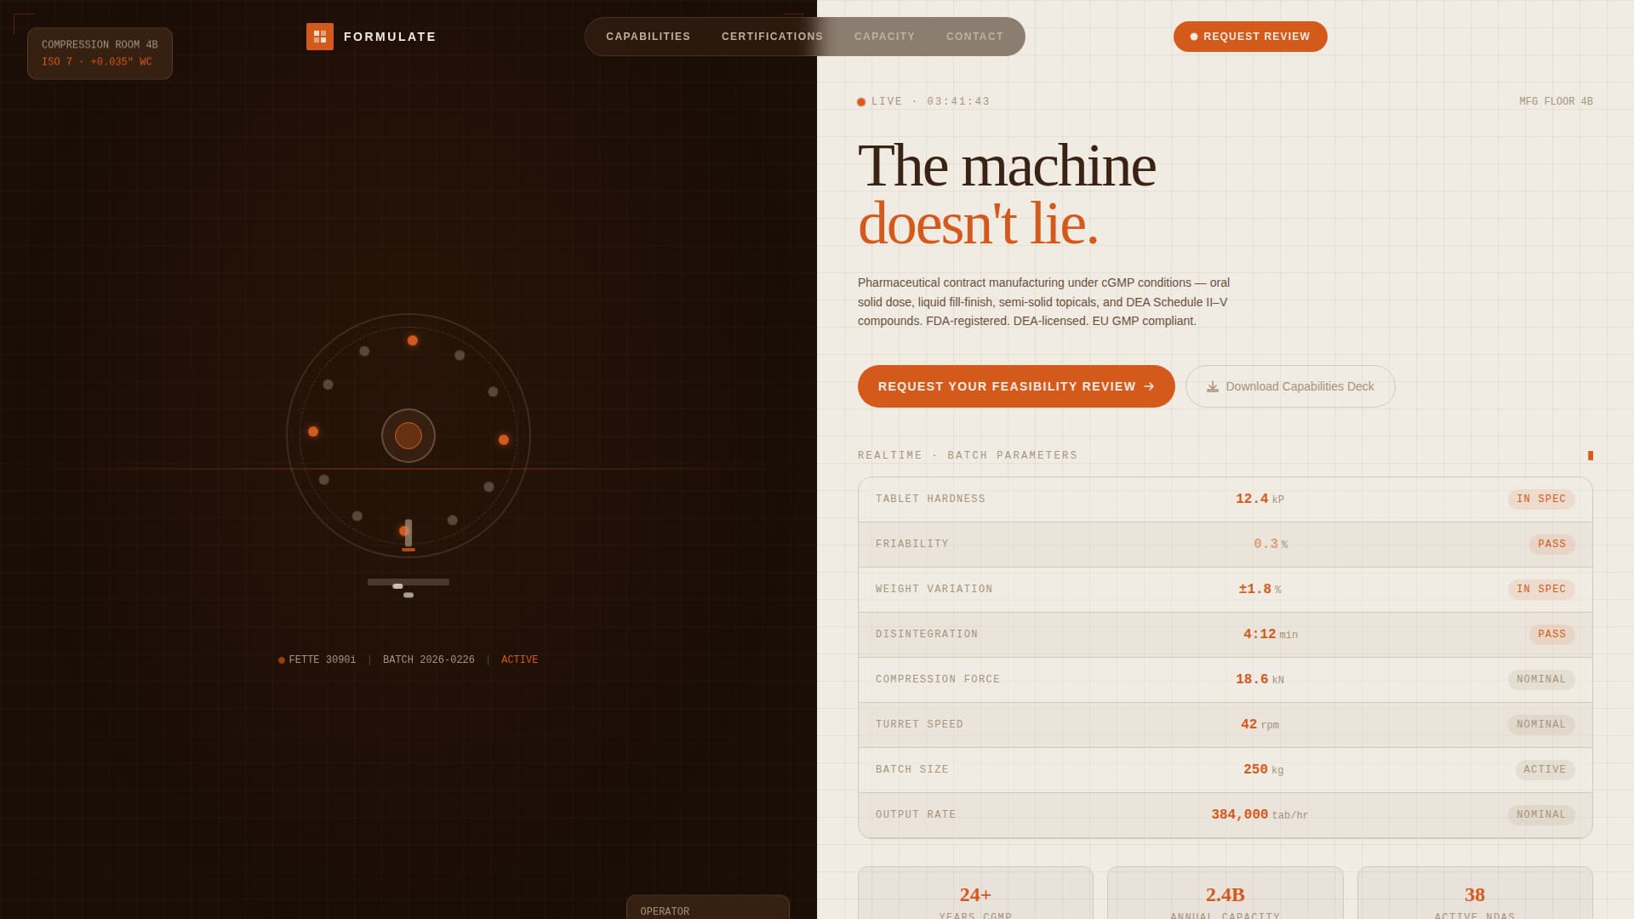The height and width of the screenshot is (919, 1634).
Task: Click the Formulate logo grid icon
Action: tap(320, 37)
